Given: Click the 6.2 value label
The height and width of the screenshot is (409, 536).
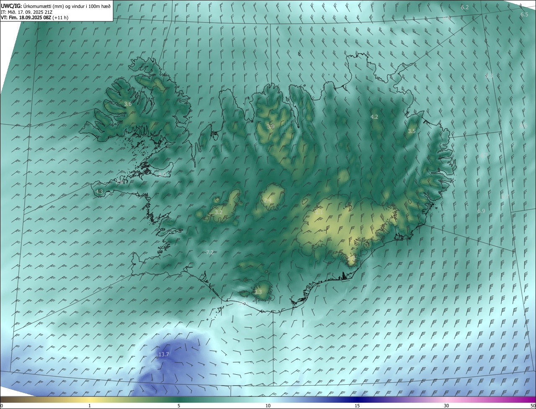Looking at the screenshot, I should pos(465,7).
